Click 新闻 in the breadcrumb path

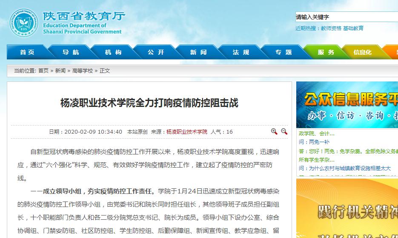(60, 71)
